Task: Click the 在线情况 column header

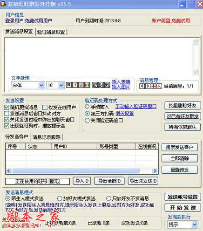Action: click(147, 147)
